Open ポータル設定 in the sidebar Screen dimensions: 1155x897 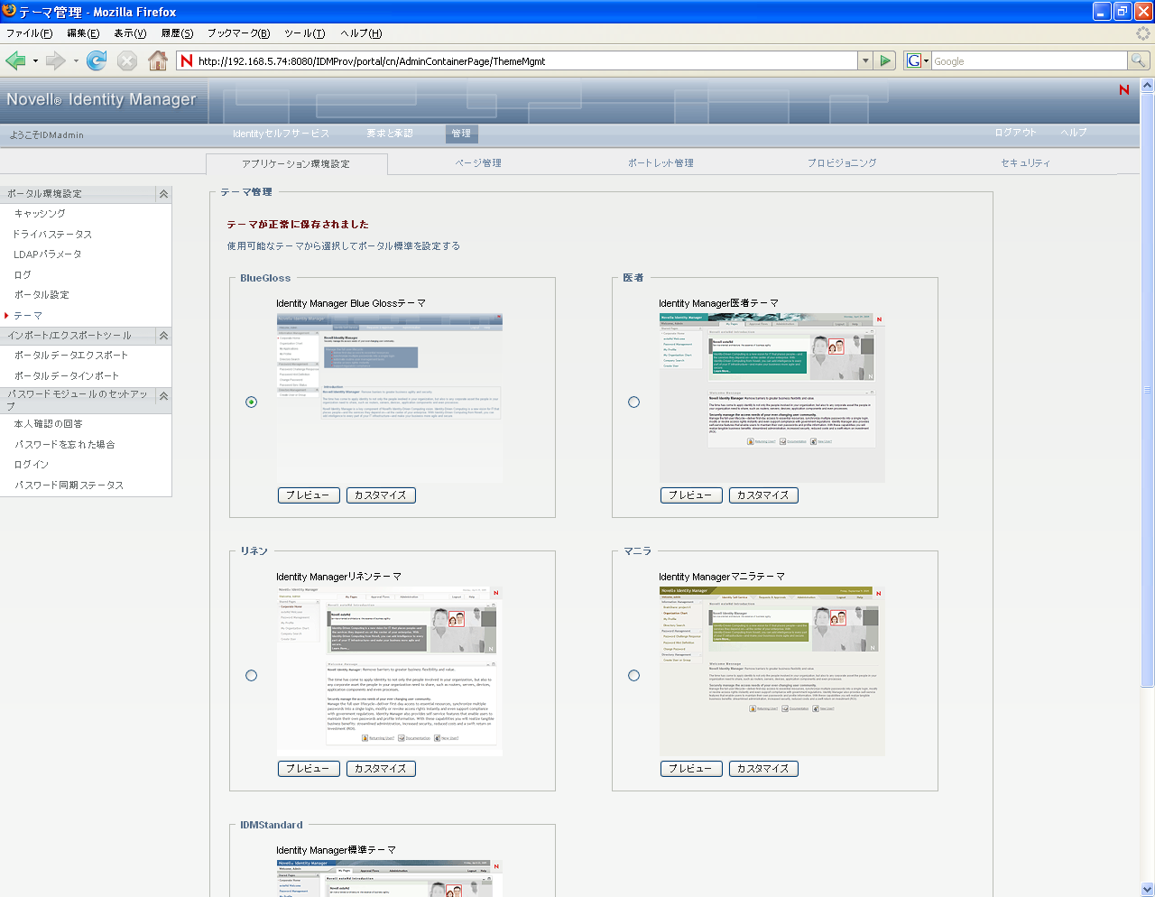coord(42,295)
